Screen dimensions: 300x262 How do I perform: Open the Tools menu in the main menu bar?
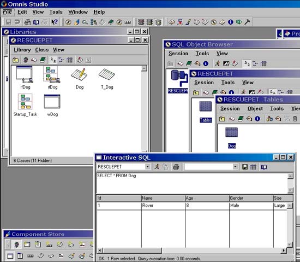pos(56,12)
